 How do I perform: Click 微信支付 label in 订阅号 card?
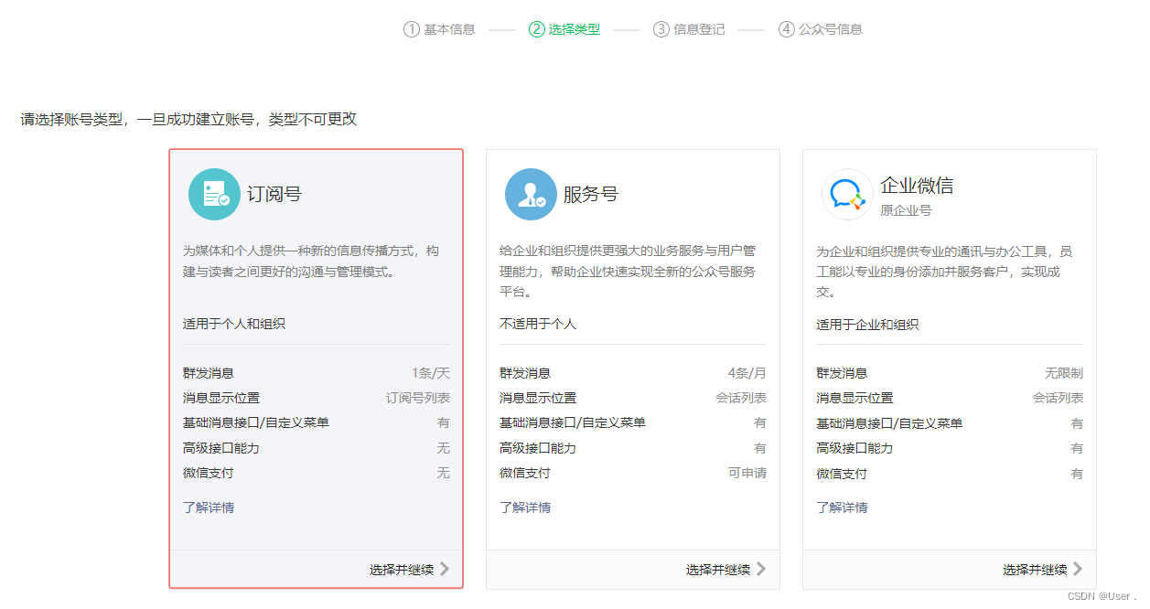point(209,473)
